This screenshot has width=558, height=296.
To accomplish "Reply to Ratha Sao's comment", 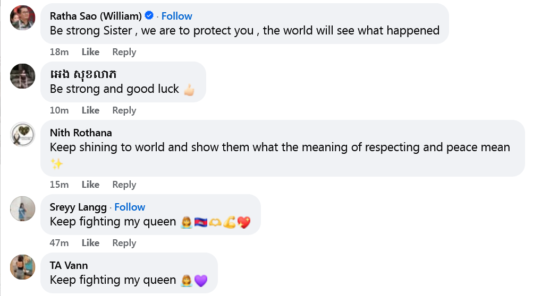I will click(x=124, y=52).
